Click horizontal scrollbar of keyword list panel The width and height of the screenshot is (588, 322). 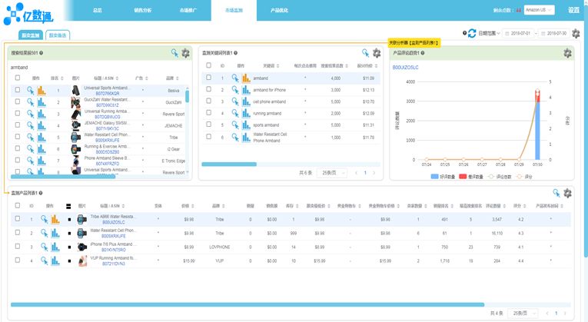(x=229, y=164)
